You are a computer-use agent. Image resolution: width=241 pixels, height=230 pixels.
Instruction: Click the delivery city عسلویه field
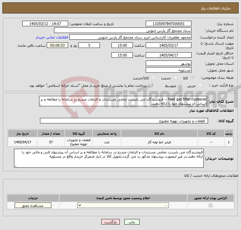tap(168, 70)
